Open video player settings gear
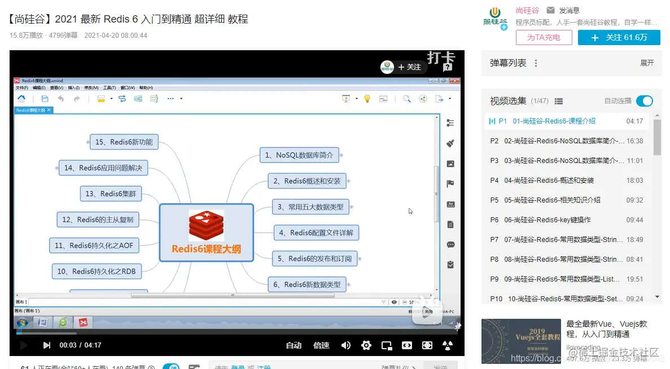 pos(366,345)
